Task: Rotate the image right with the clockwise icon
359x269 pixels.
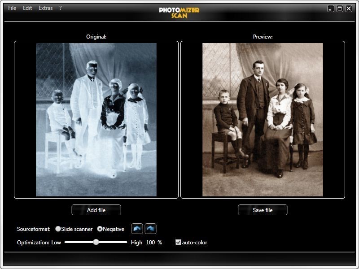Action: point(150,229)
